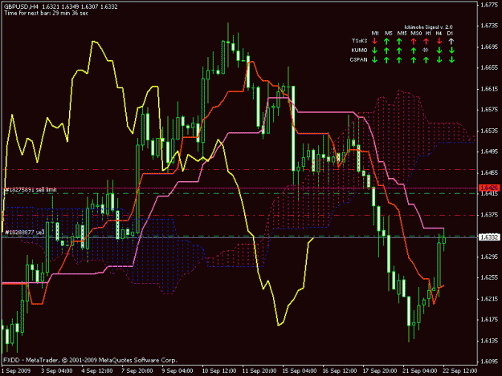Click the CSPAN M5 green up arrow
502x376 pixels.
pyautogui.click(x=387, y=60)
